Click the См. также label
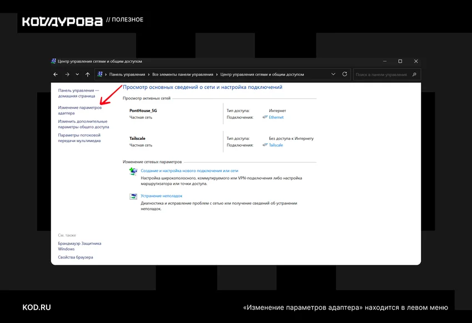The height and width of the screenshot is (323, 472). coord(67,235)
